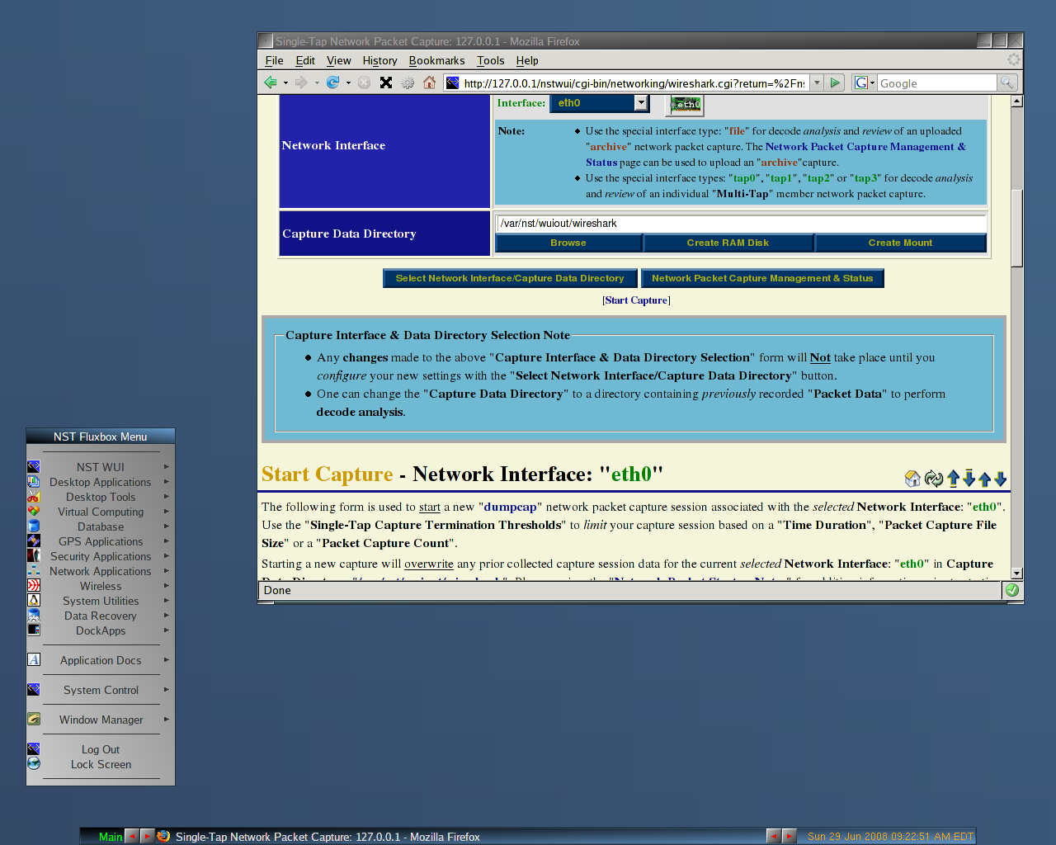Open Application Docs in Fluxbox menu

[x=101, y=660]
